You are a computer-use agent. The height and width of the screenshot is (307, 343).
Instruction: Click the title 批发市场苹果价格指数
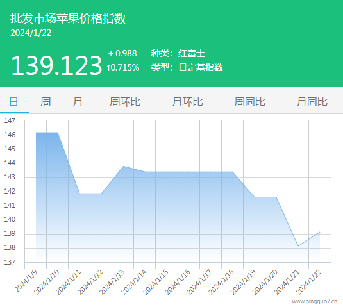click(x=68, y=18)
